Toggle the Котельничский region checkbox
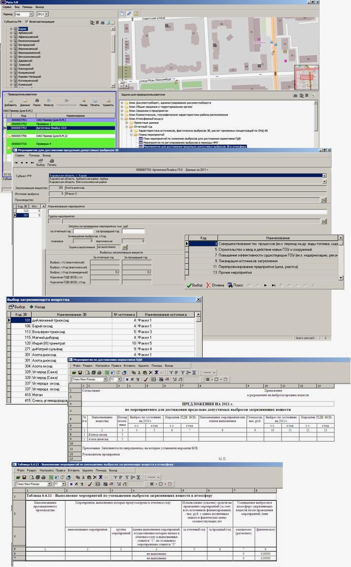 (x=15, y=80)
